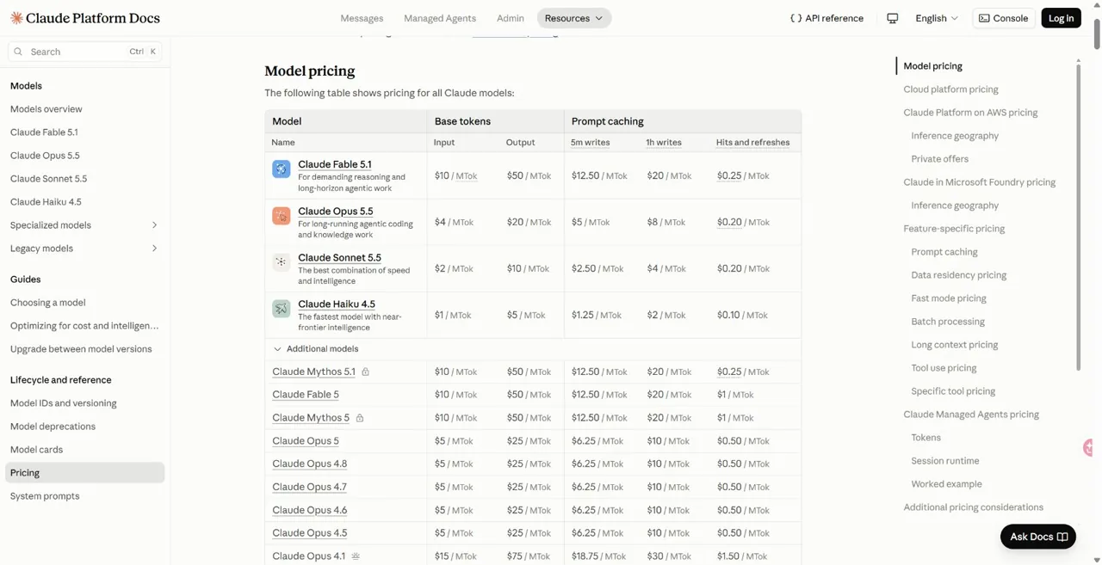This screenshot has width=1102, height=565.
Task: Open Claude Haiku 4.5 sidebar page
Action: click(46, 202)
